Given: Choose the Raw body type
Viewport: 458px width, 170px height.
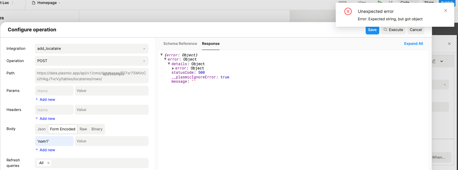Looking at the screenshot, I should click(83, 129).
